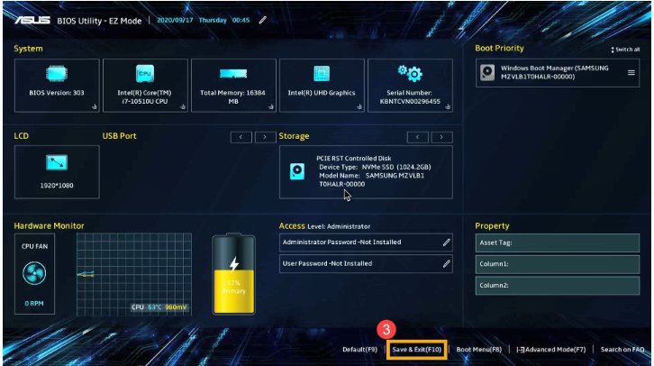Edit the User Password pencil icon
The image size is (654, 366).
(445, 264)
